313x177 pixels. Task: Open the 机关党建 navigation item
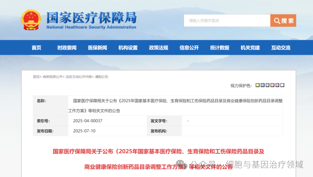(250, 48)
